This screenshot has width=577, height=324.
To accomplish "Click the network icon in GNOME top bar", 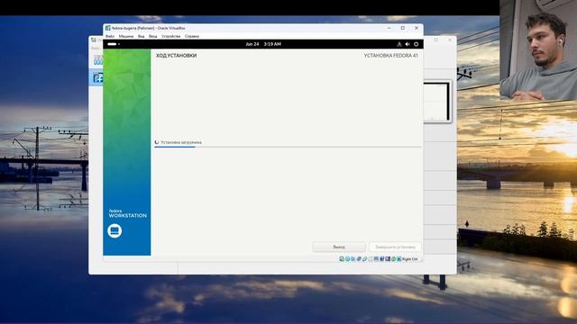I will pyautogui.click(x=399, y=44).
